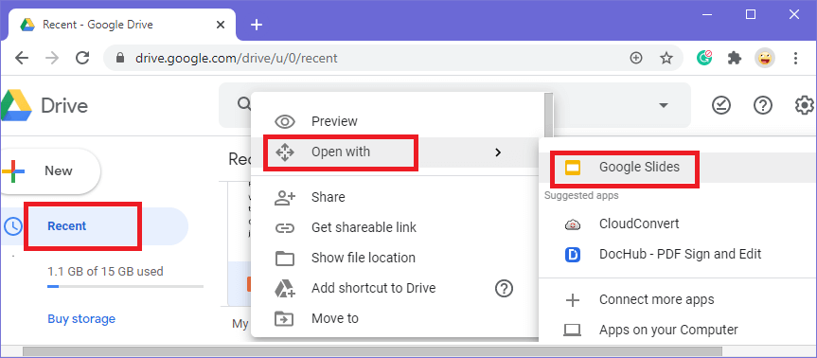Open Drive settings gear icon

pos(805,106)
